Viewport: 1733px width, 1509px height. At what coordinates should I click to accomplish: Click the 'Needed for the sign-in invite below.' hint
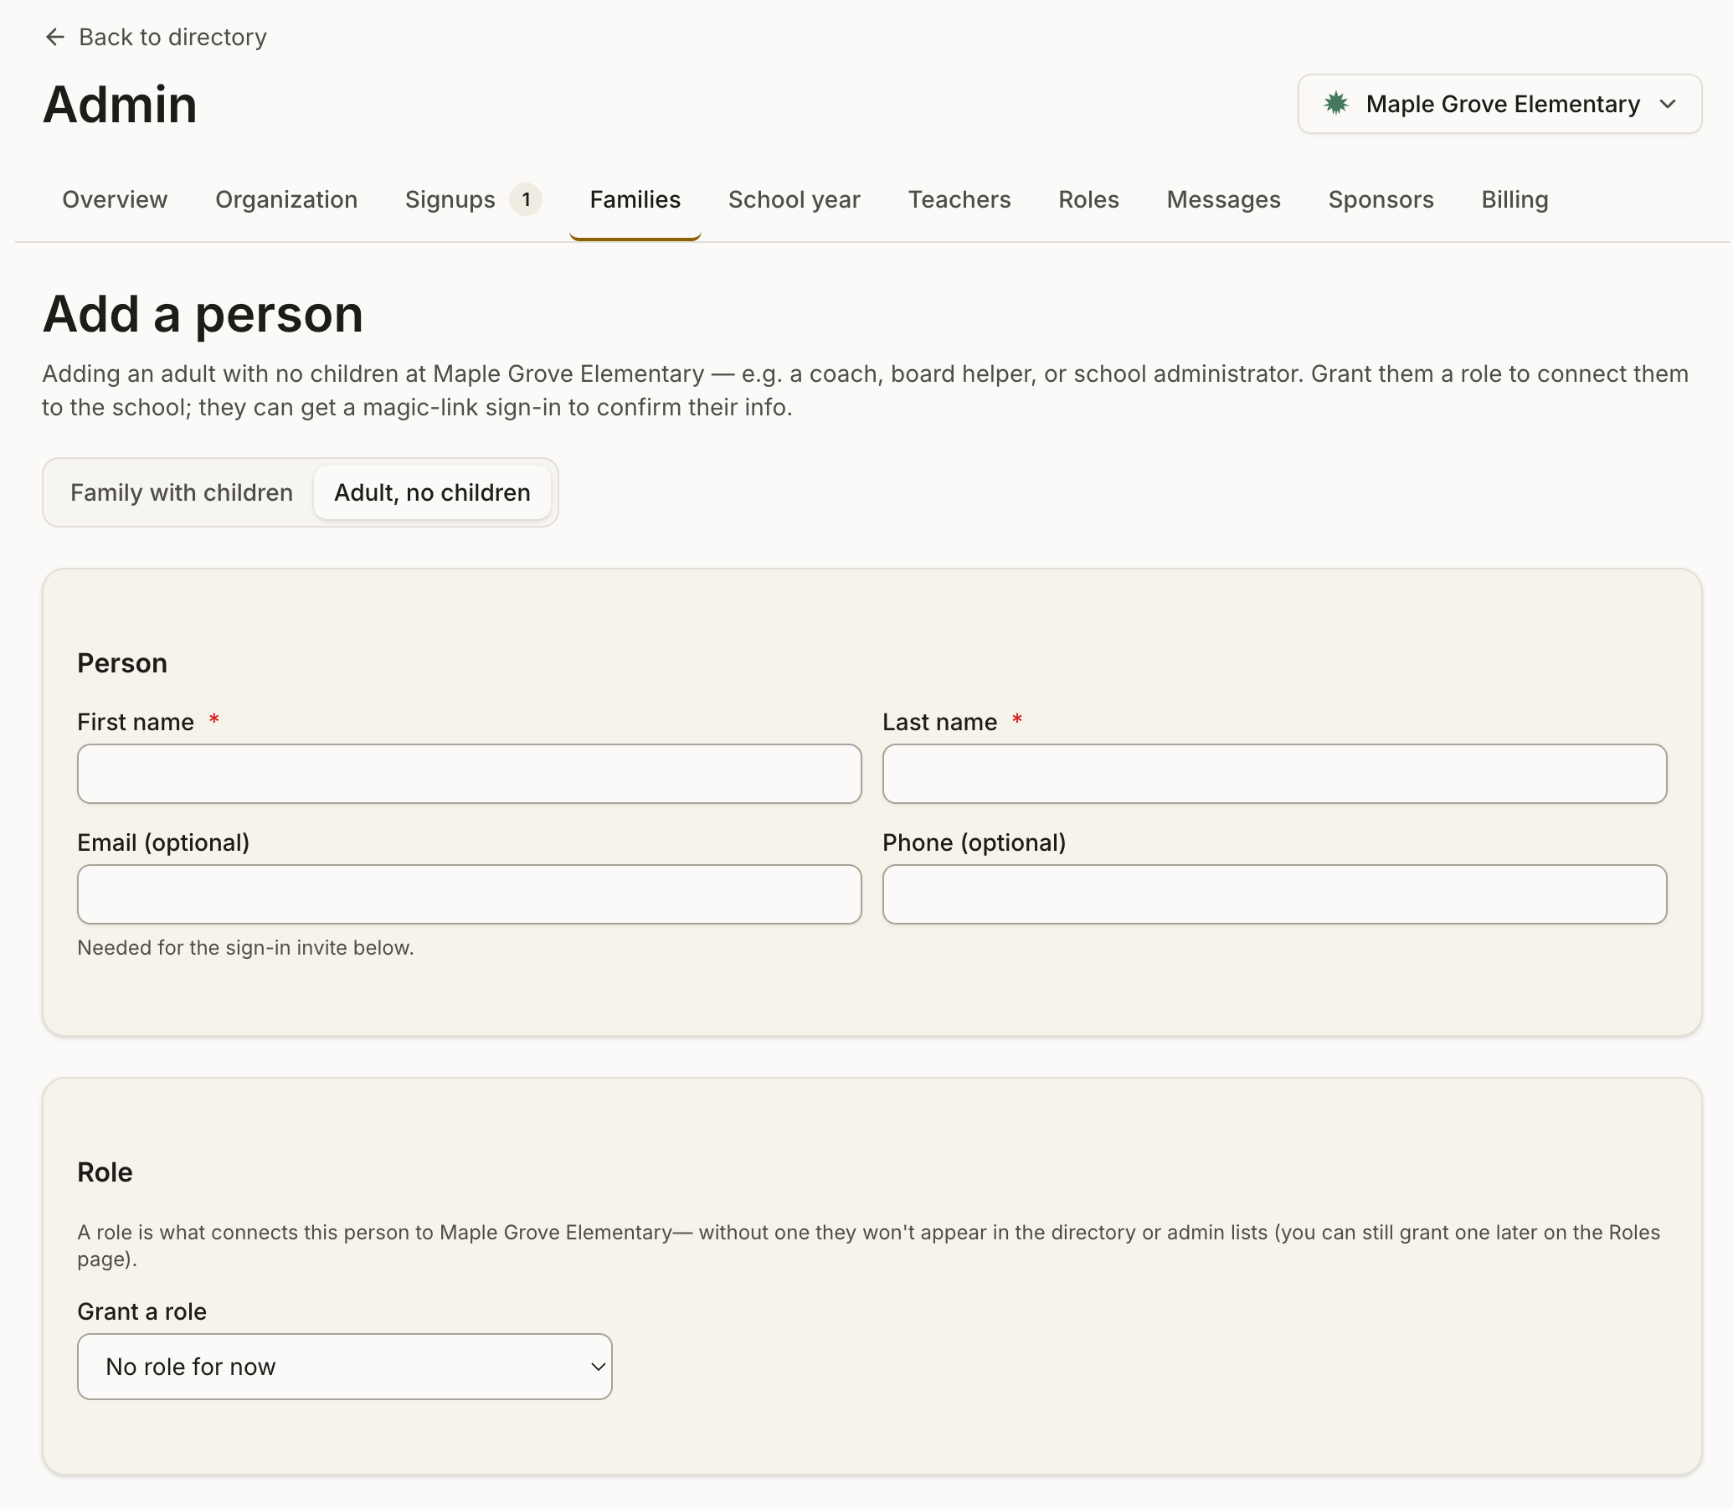[246, 948]
